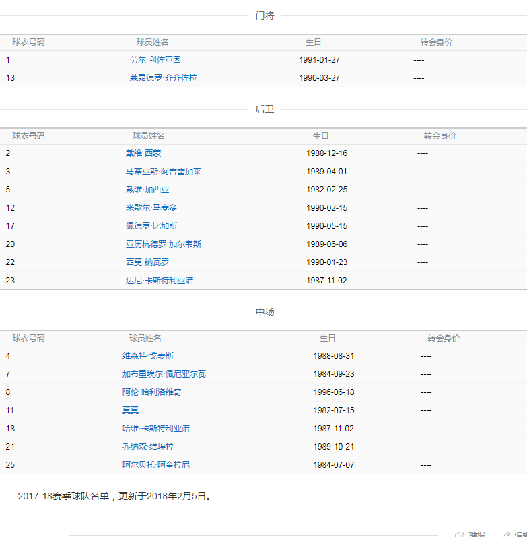Select 阿伦·哈利洛维奇 link

[151, 392]
